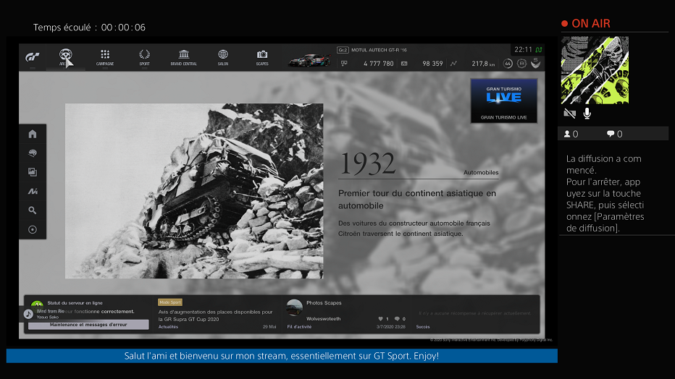Click Maintenance et messages d'erreur button
This screenshot has height=379, width=675.
(88, 325)
